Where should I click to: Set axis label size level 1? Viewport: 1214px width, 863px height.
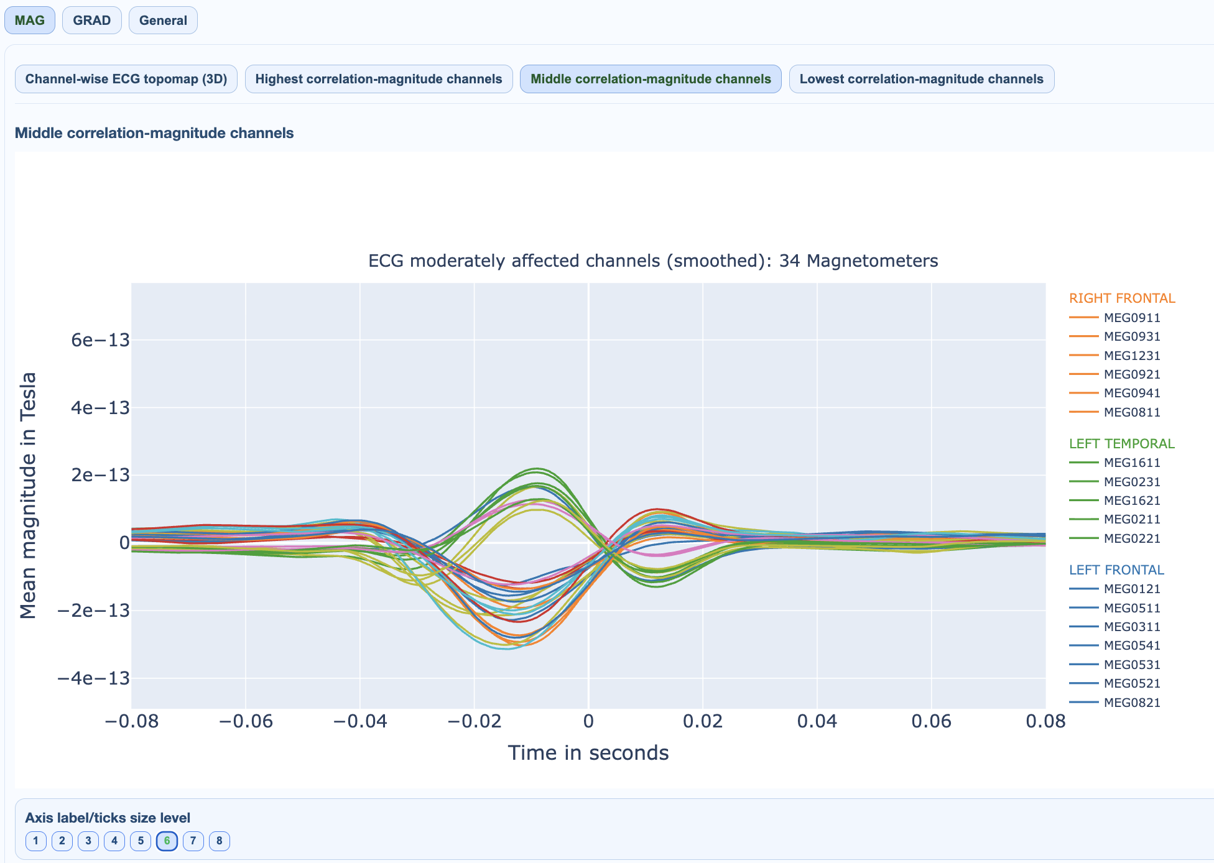click(x=36, y=841)
